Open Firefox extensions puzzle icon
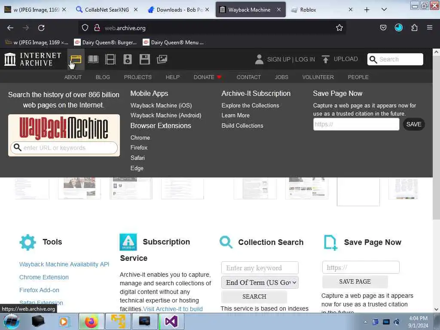The width and height of the screenshot is (440, 330). (414, 27)
